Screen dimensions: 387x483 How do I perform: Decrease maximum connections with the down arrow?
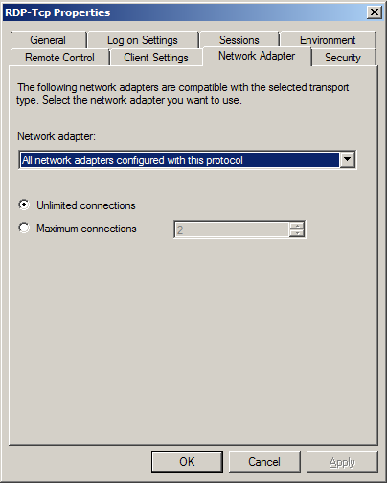pyautogui.click(x=297, y=233)
